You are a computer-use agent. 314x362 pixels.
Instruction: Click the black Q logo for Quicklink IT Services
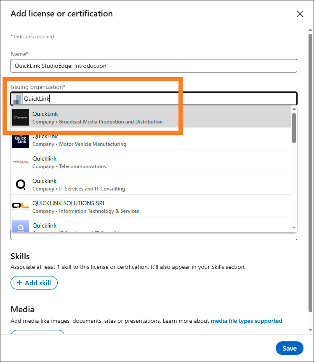(21, 184)
